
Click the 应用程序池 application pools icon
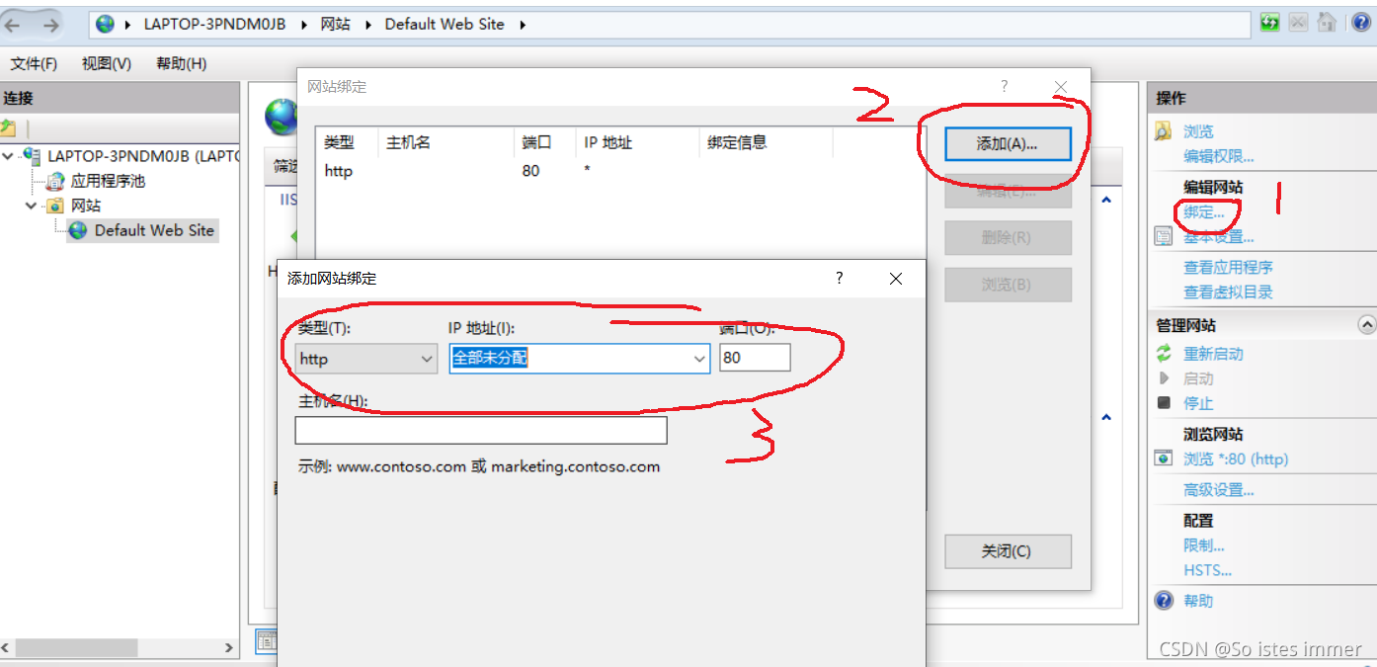[x=56, y=181]
